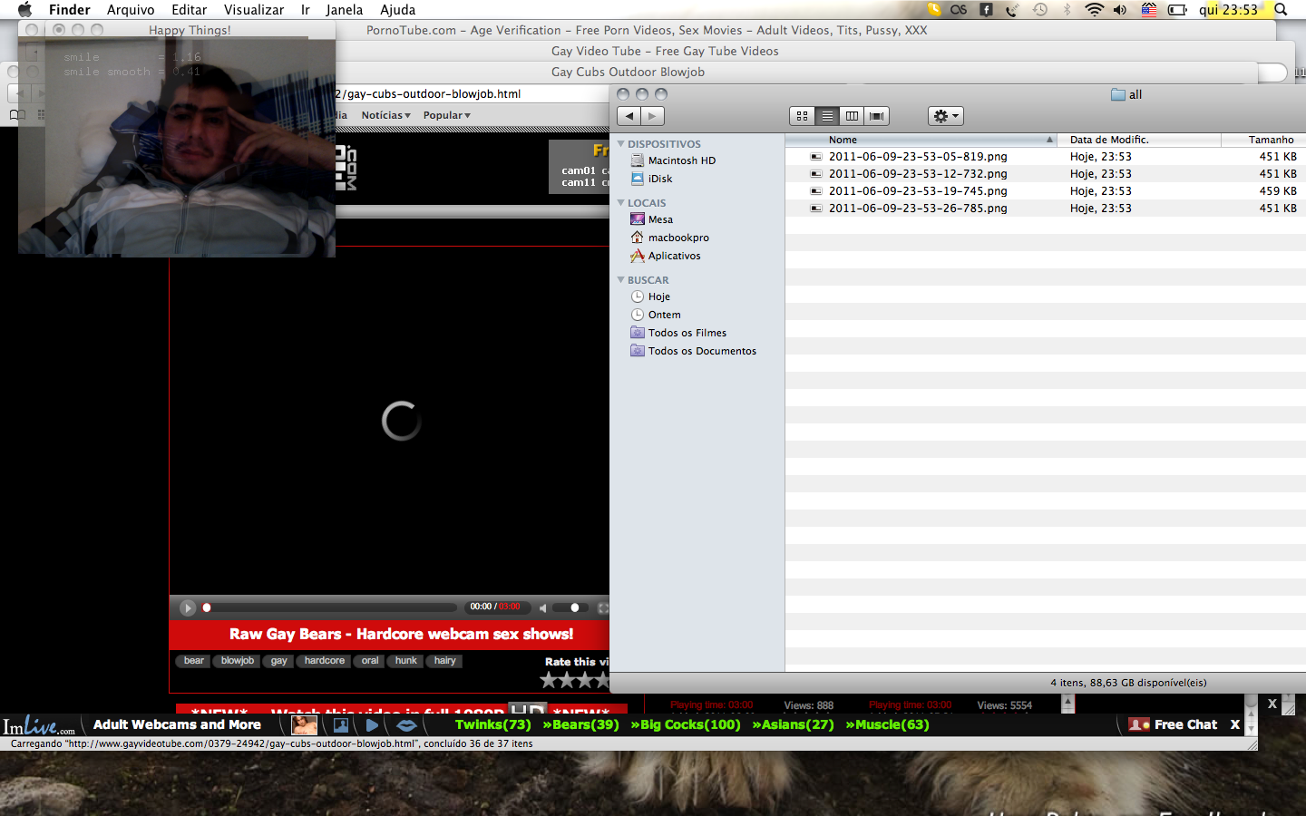
Task: Switch Finder to icon view
Action: tap(802, 116)
